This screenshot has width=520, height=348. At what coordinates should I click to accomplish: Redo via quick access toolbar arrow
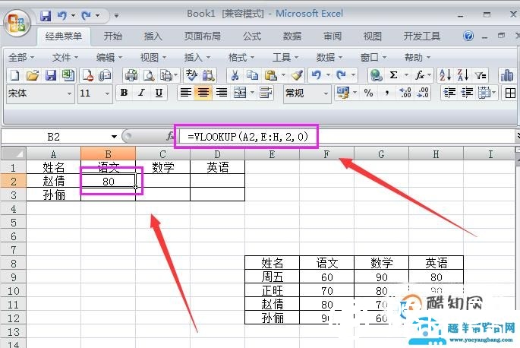click(87, 15)
